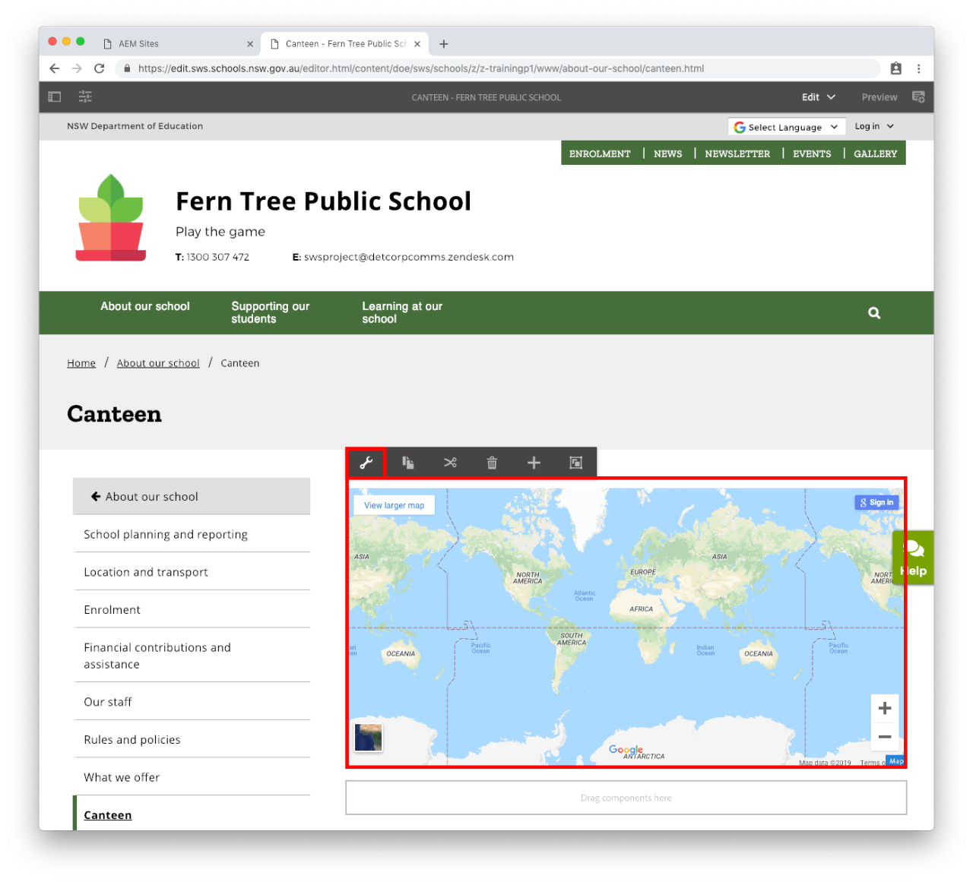Insert component with plus icon

point(534,463)
